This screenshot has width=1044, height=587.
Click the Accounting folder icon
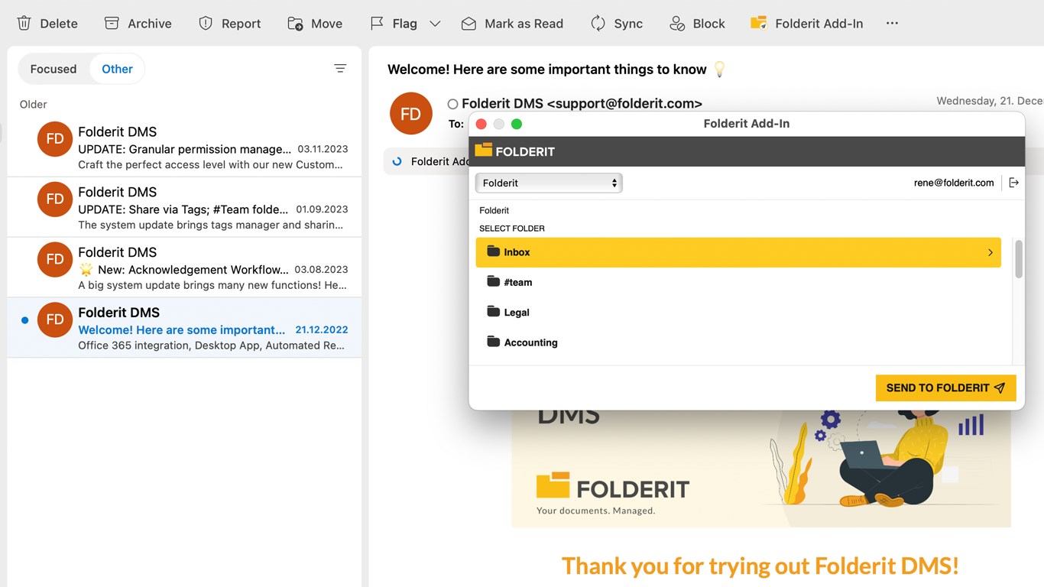click(493, 342)
